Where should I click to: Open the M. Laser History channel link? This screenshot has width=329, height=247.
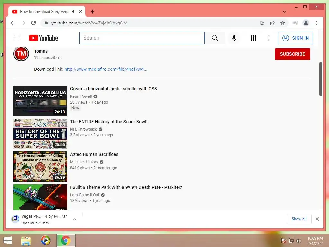tap(84, 162)
